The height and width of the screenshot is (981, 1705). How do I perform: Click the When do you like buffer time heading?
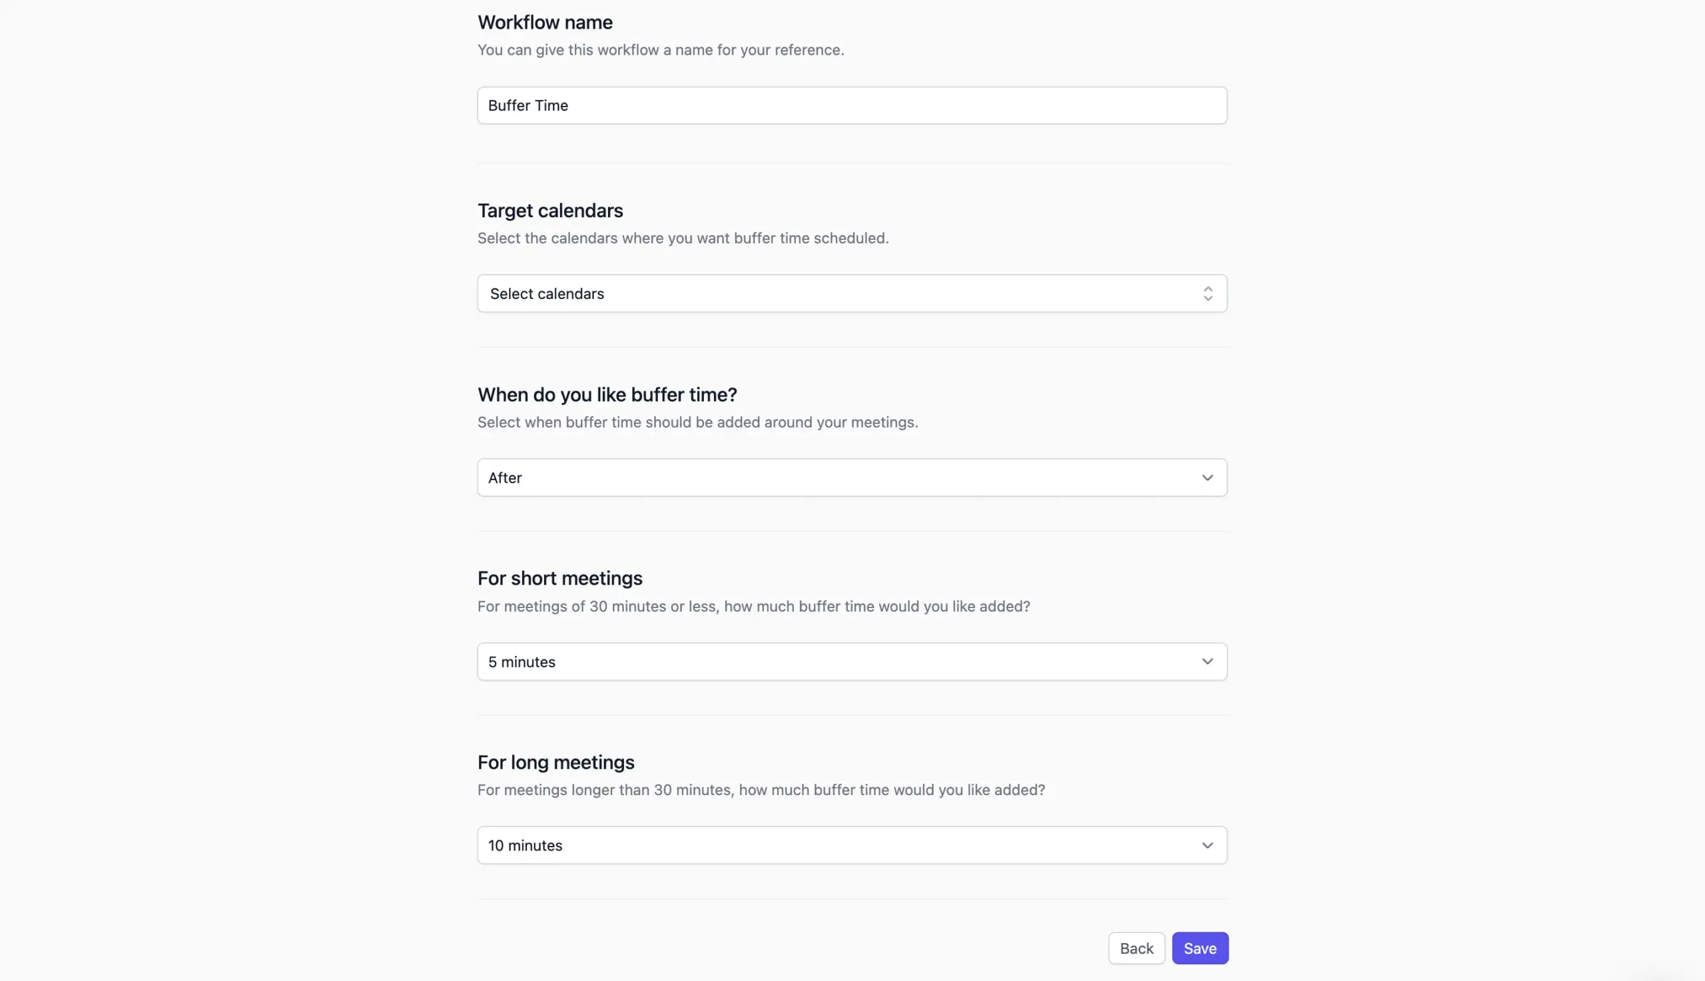click(x=606, y=394)
